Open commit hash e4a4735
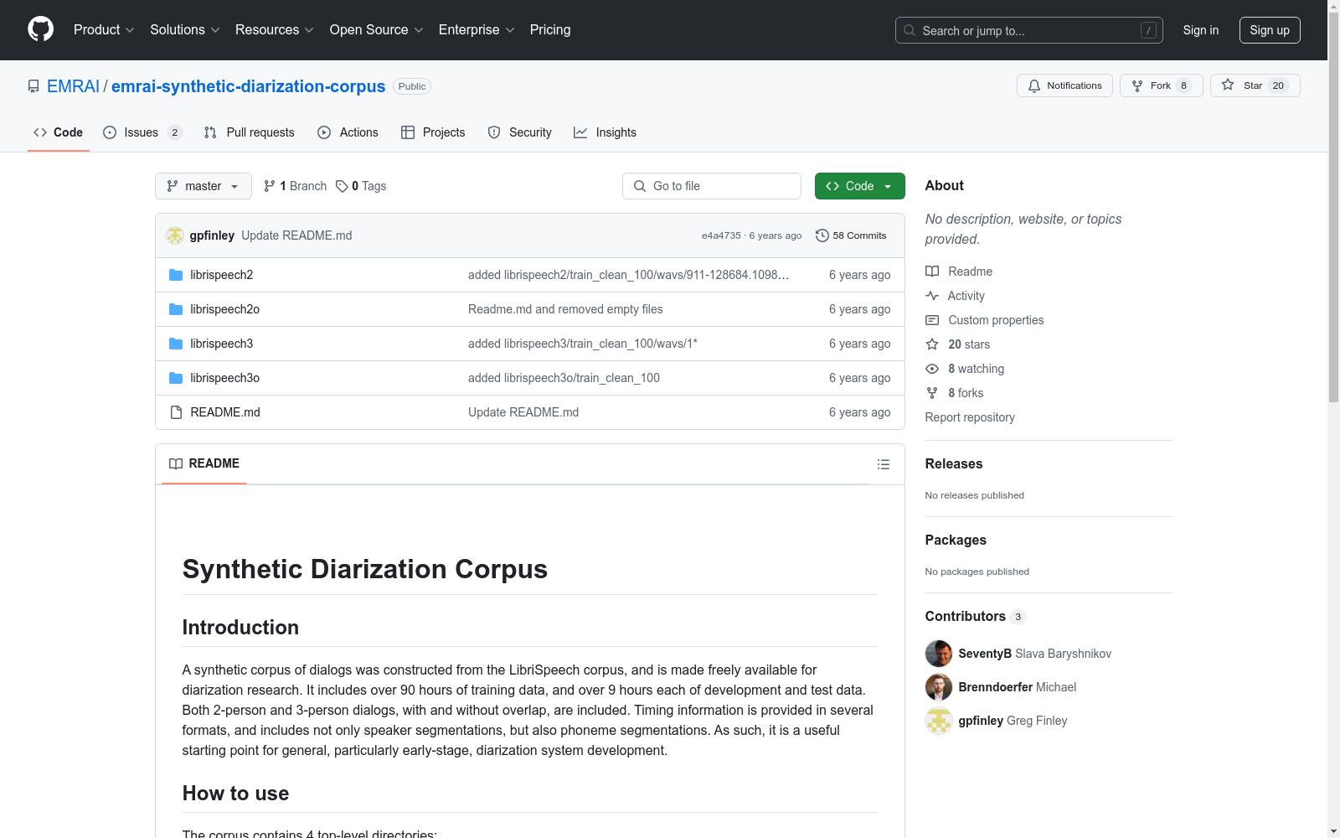 tap(721, 235)
